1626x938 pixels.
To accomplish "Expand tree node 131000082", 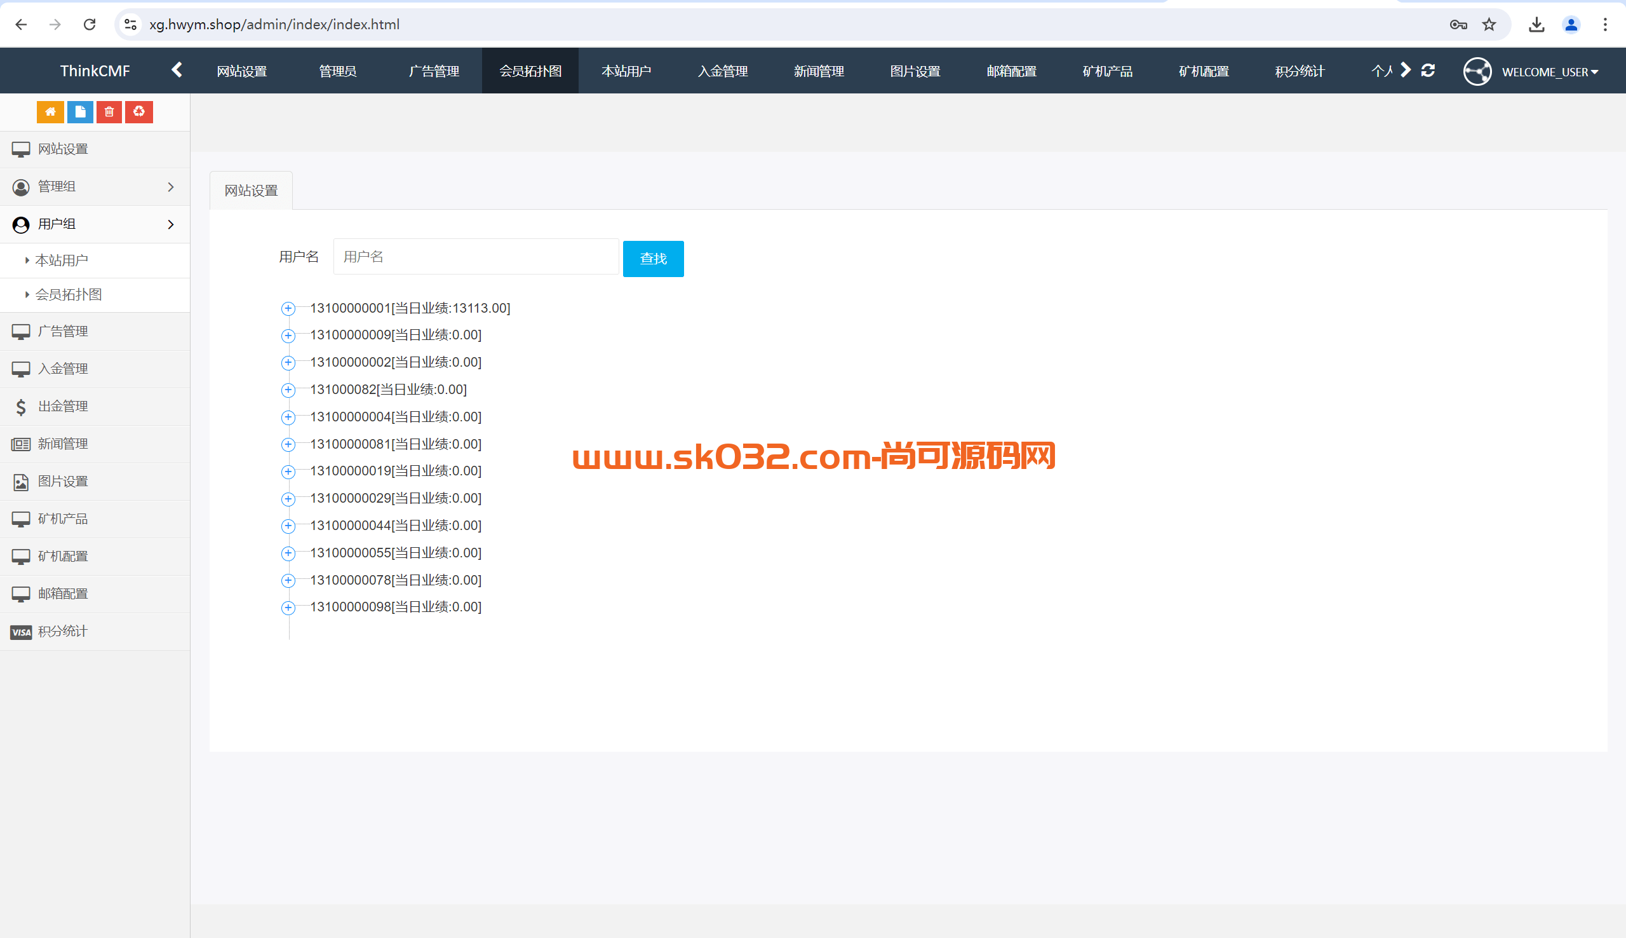I will [x=288, y=390].
